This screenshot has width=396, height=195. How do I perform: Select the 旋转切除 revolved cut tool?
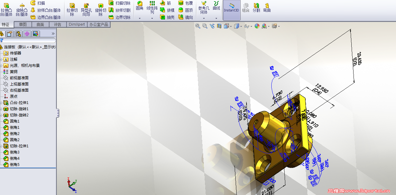[x=100, y=10]
